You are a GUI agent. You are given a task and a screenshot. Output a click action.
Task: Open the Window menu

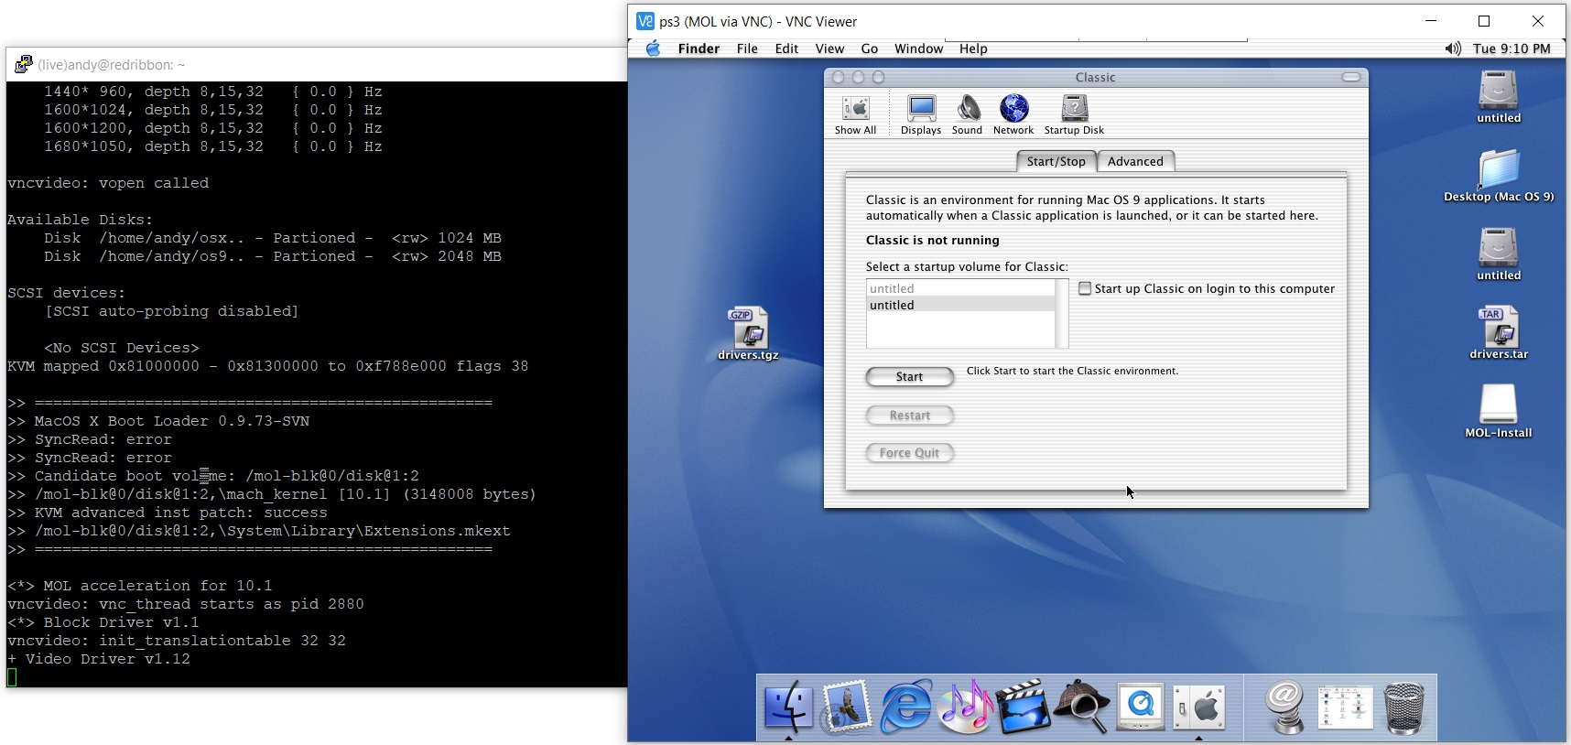pos(918,49)
